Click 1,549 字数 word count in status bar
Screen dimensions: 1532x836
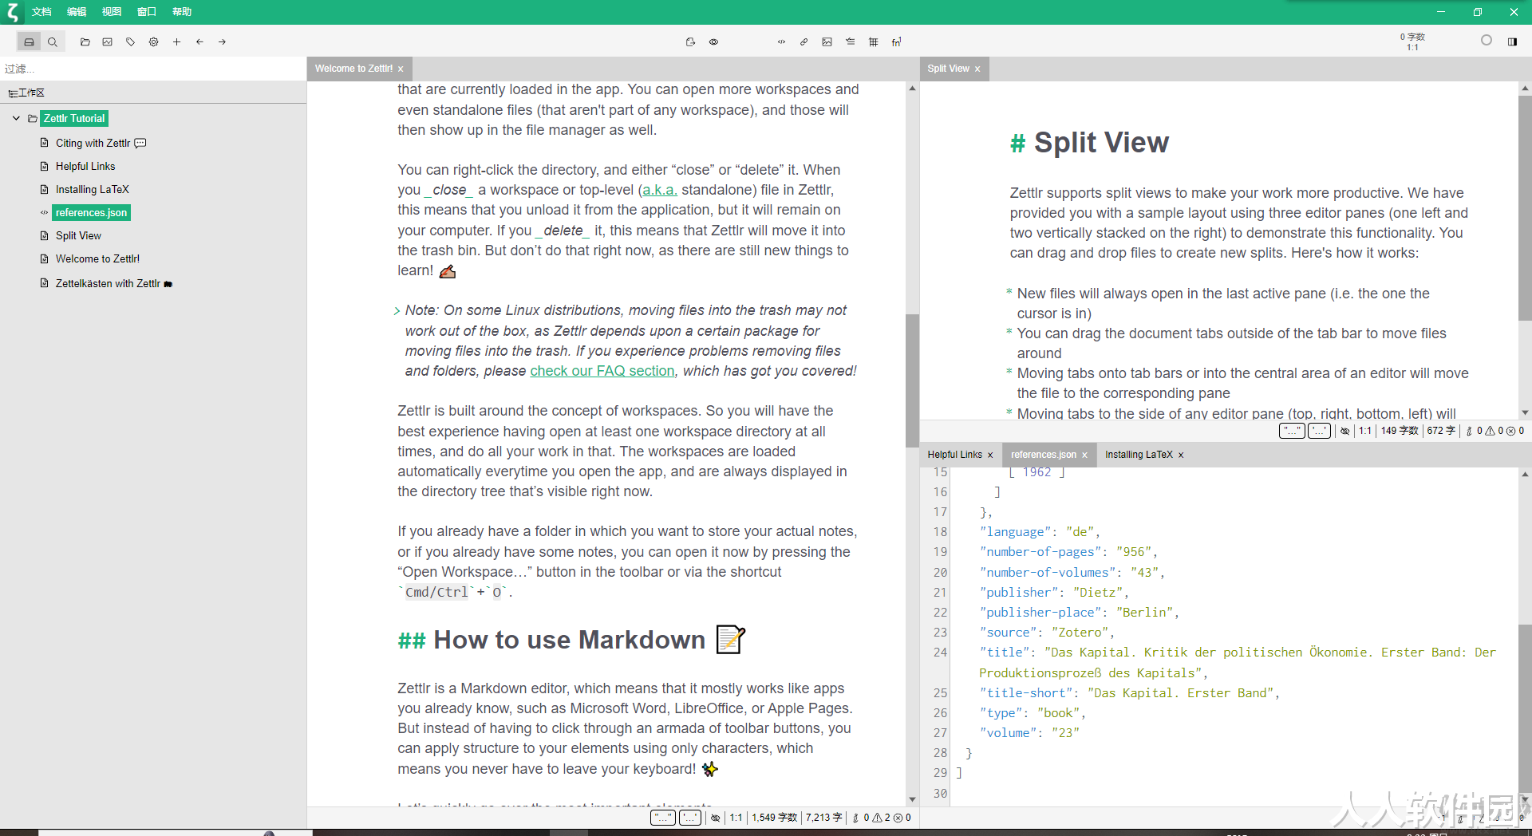click(x=774, y=818)
